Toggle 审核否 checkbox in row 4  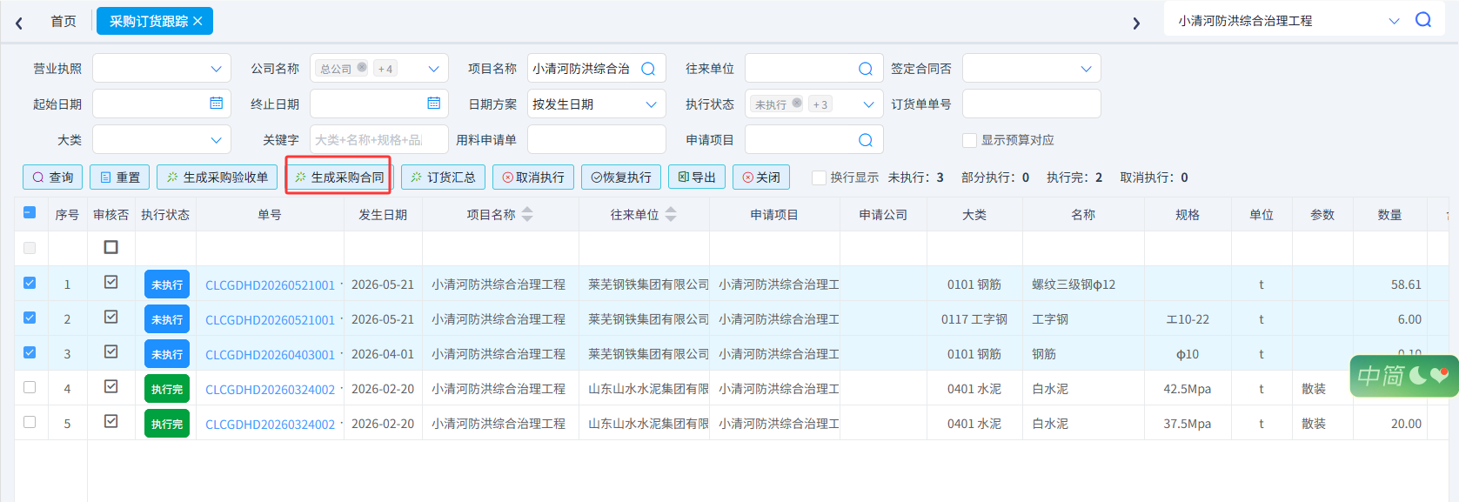click(x=111, y=386)
